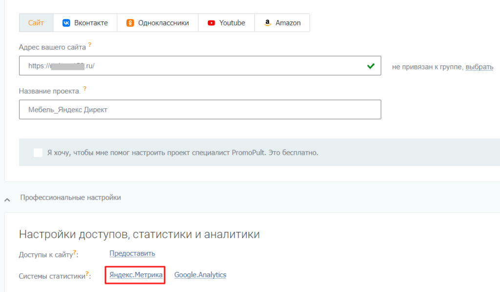Click the Vkontakte logo icon
This screenshot has height=292, width=500.
point(66,23)
